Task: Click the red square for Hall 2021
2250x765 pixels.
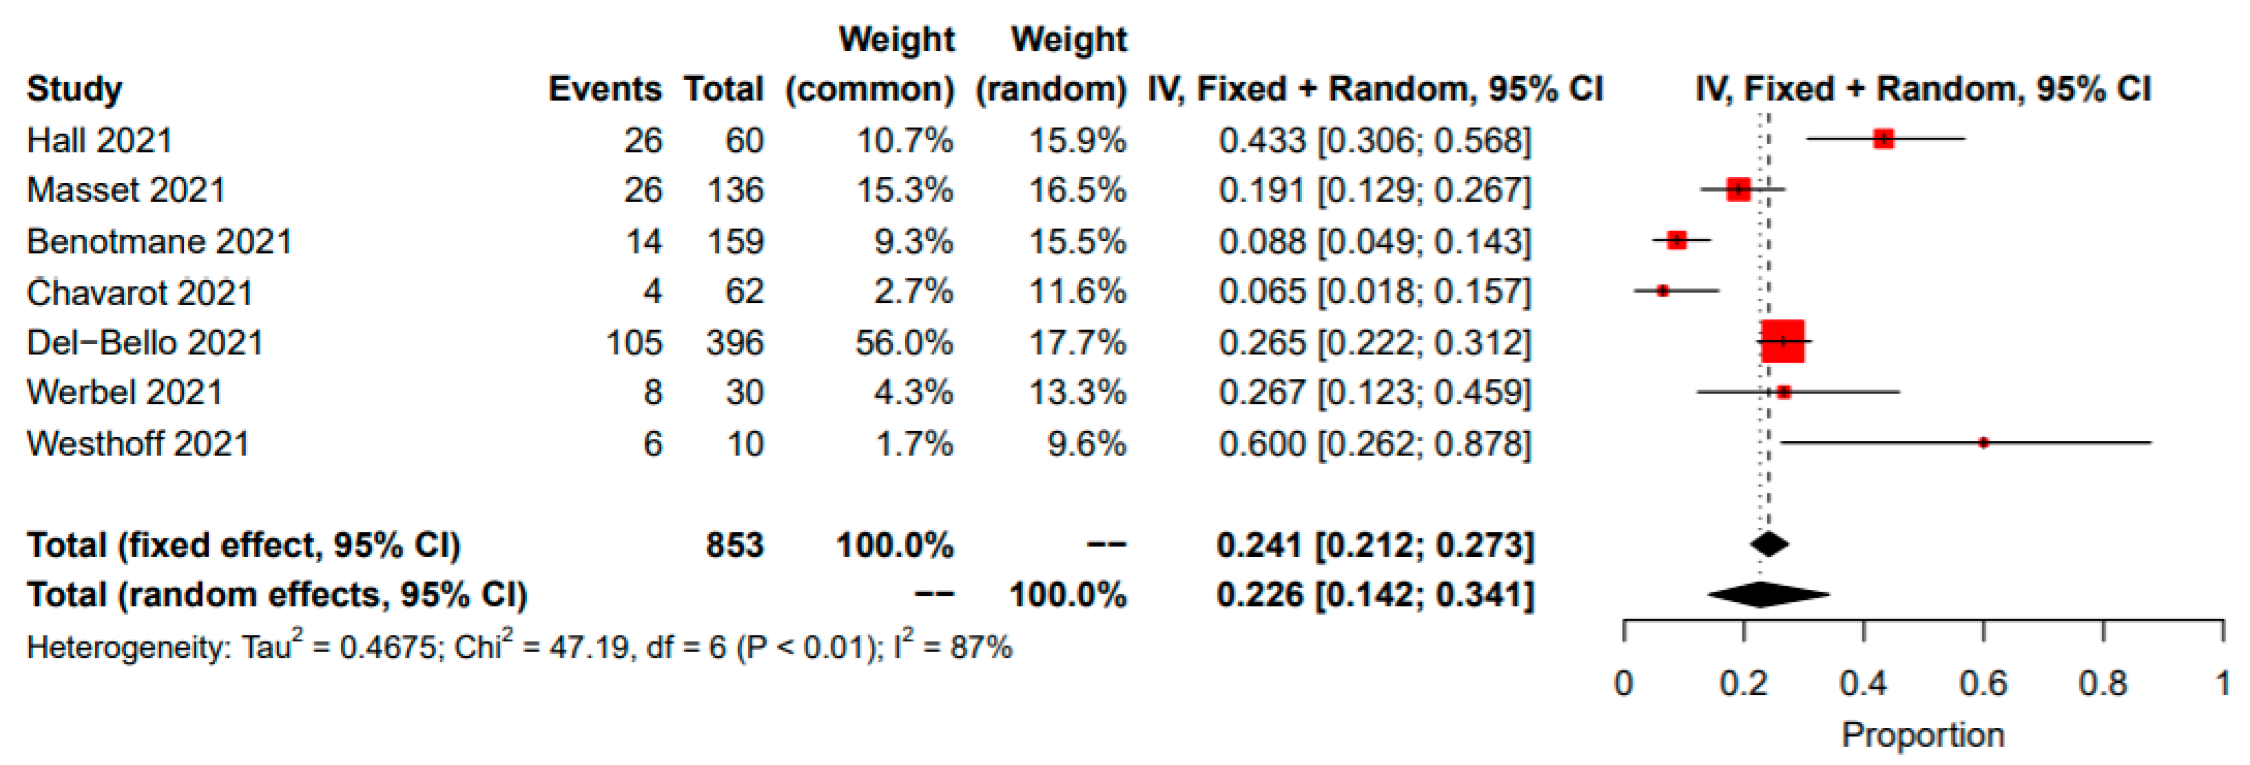Action: tap(1883, 139)
